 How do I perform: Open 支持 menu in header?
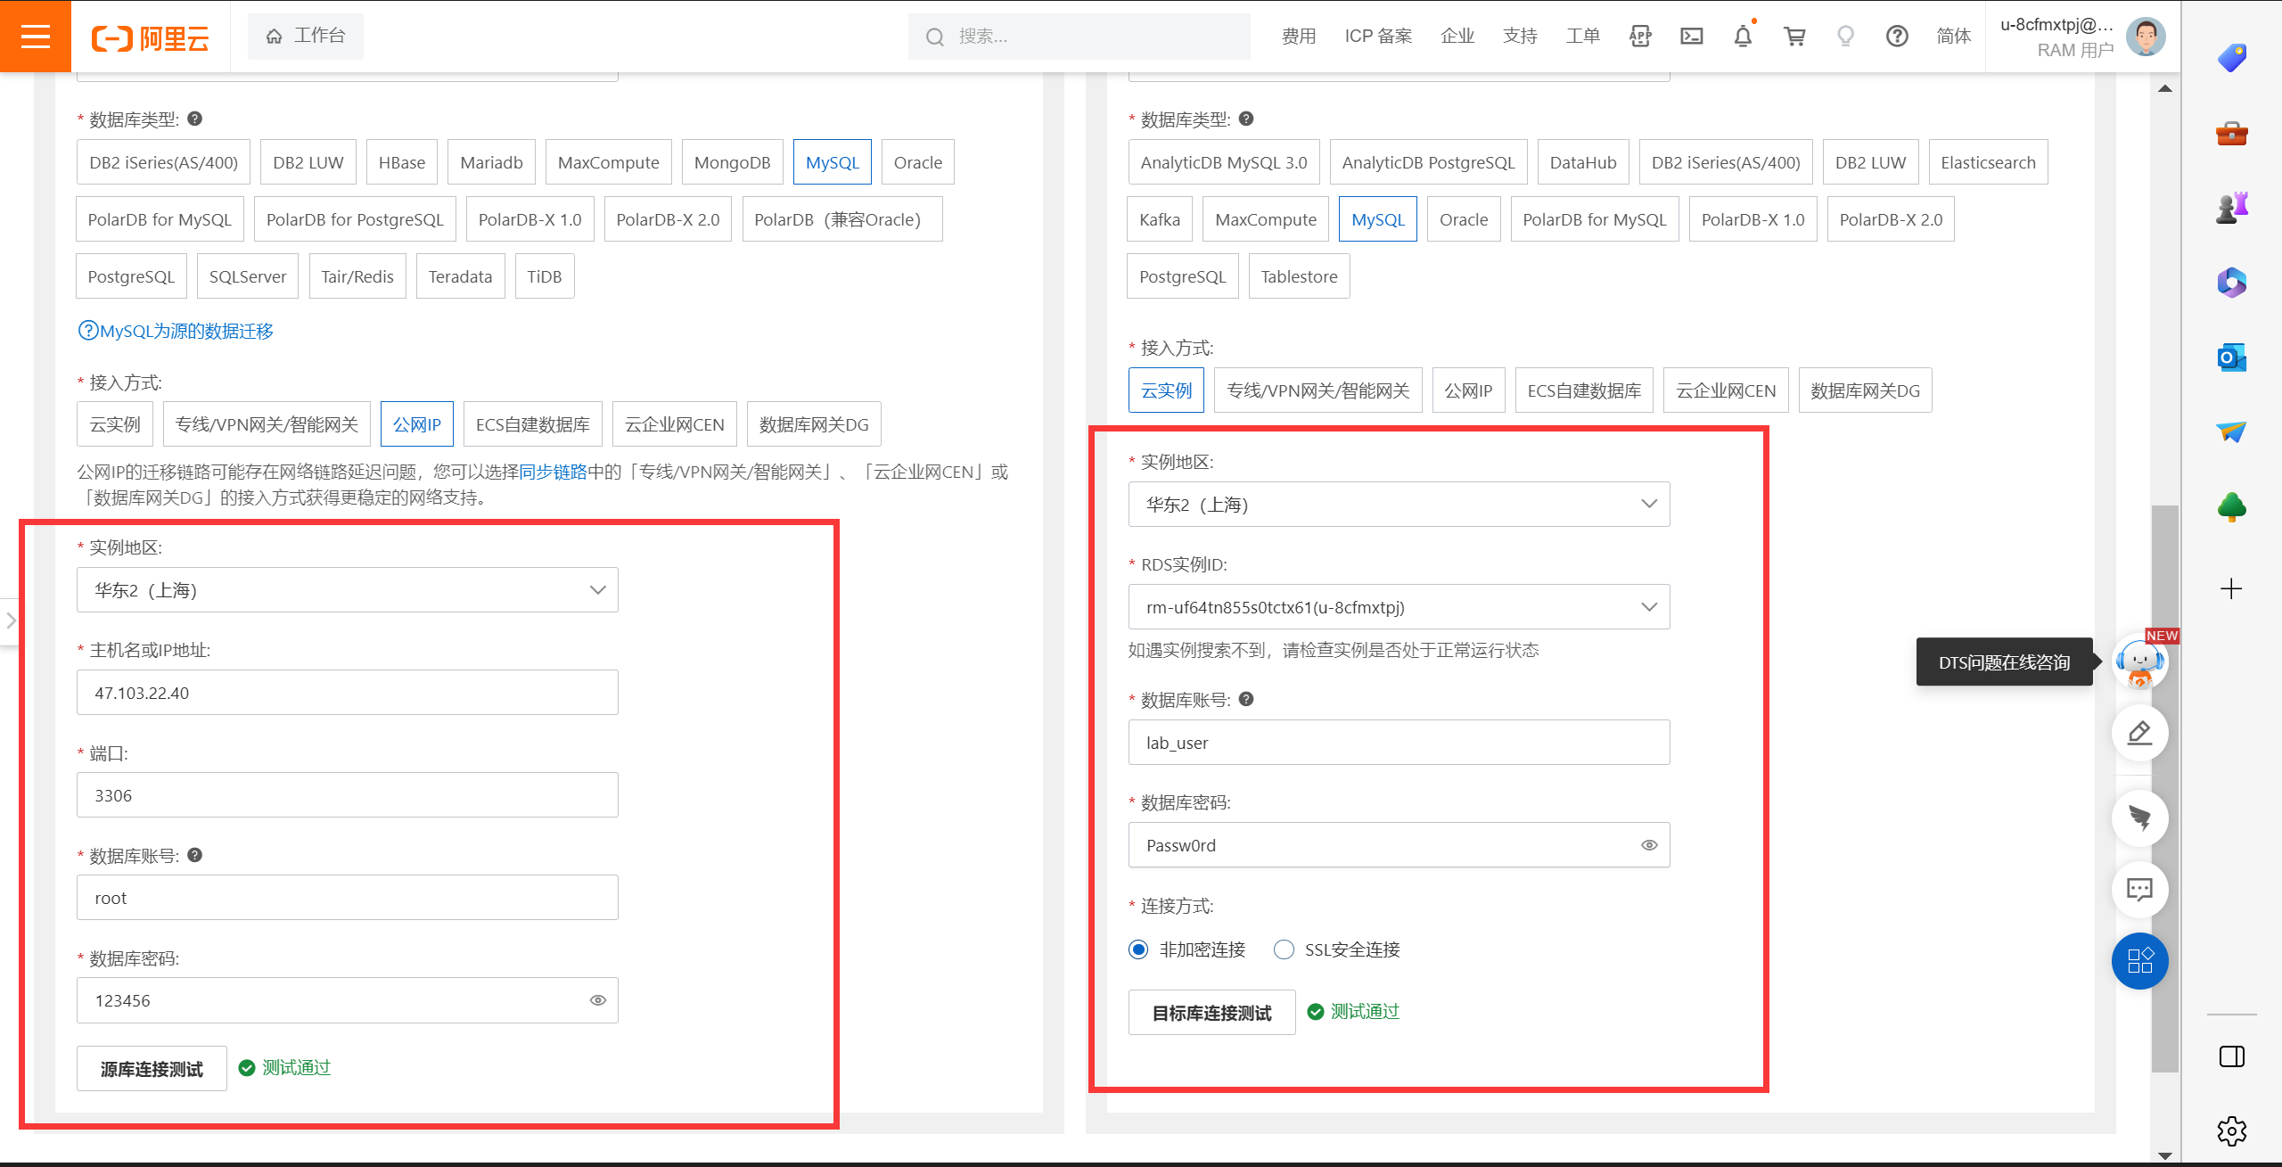(x=1520, y=37)
